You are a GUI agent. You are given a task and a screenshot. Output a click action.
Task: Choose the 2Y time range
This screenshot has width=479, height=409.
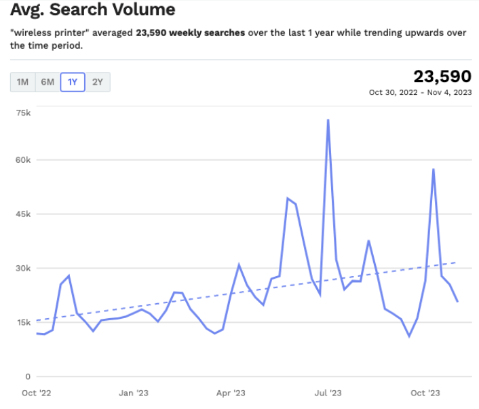98,82
